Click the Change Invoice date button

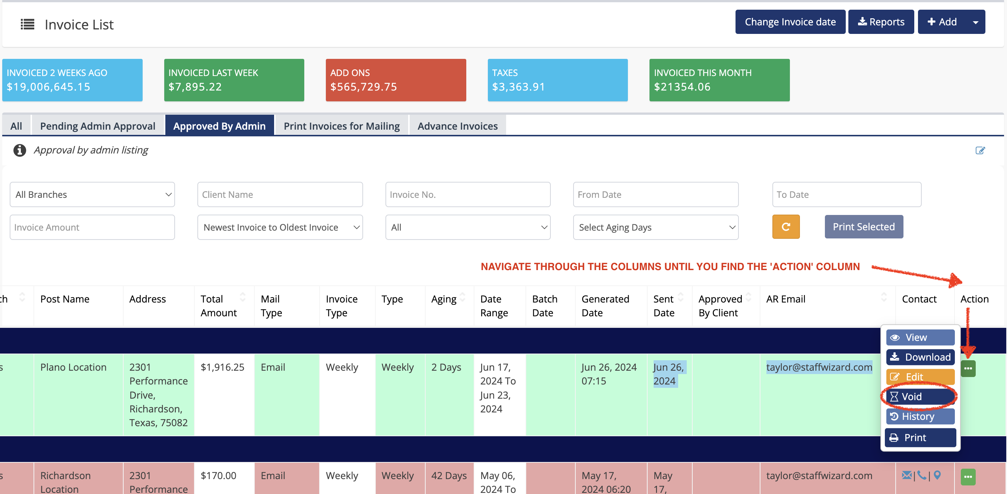pos(790,22)
